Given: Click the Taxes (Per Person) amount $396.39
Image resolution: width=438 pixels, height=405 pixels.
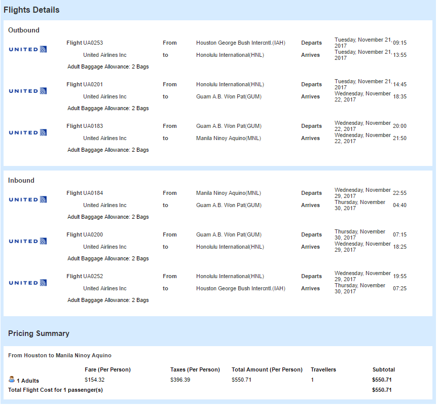Looking at the screenshot, I should tap(180, 380).
